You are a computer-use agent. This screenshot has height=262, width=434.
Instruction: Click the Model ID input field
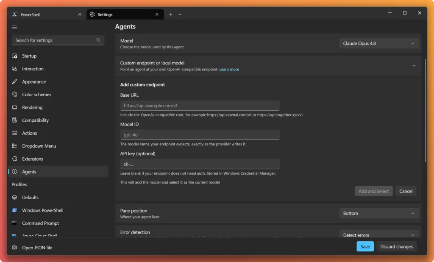tap(200, 135)
